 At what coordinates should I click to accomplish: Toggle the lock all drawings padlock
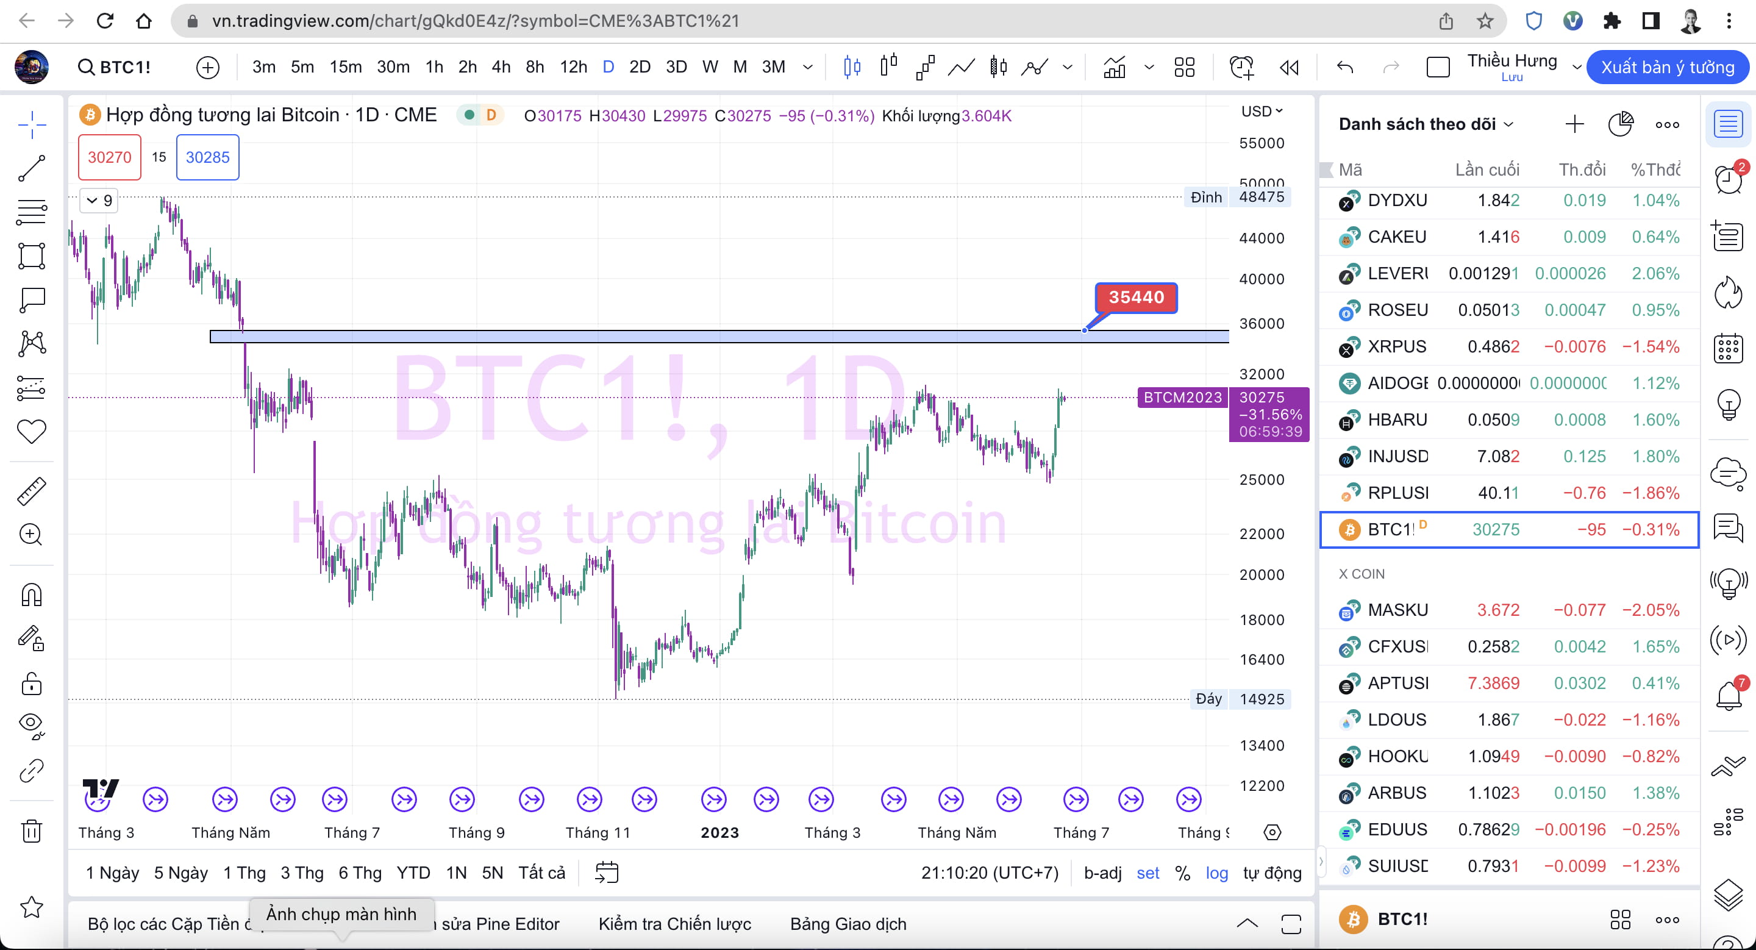(31, 684)
